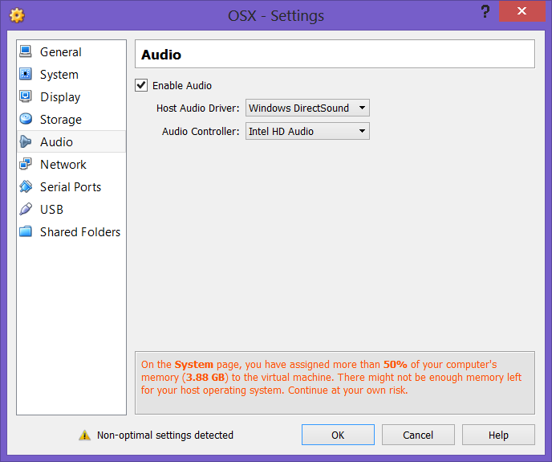552x462 pixels.
Task: Select the Network category label
Action: 63,165
